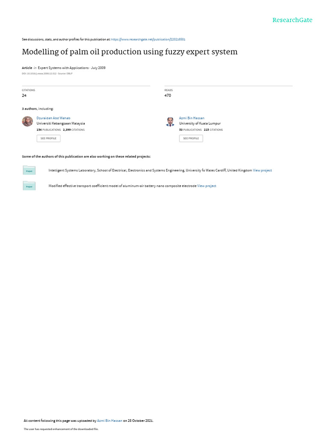Click the ResearchGate logo
This screenshot has height=439, width=329.
tap(292, 20)
